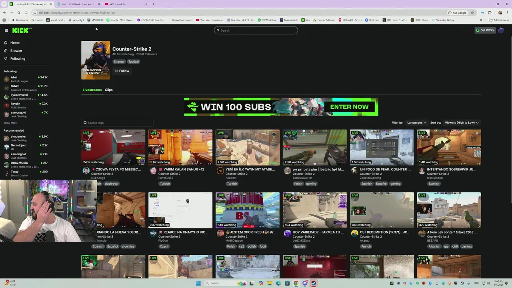
Task: Open Following in the Kick sidebar
Action: [x=18, y=58]
